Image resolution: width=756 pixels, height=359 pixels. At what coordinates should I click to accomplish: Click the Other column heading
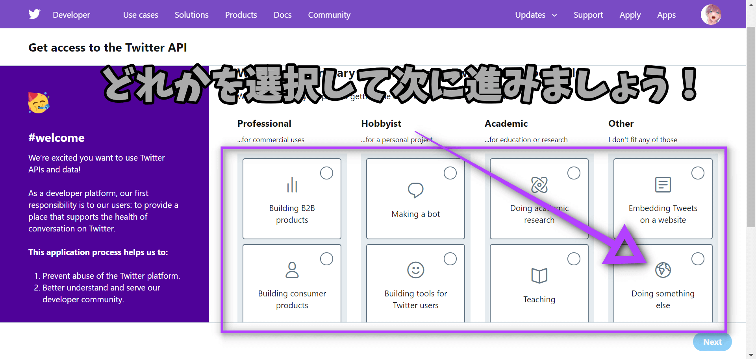[621, 124]
